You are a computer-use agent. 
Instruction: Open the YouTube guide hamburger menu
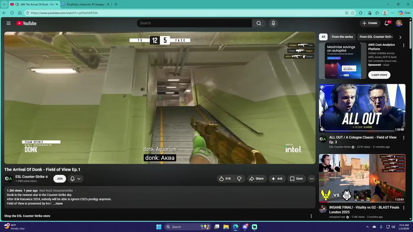coord(9,23)
